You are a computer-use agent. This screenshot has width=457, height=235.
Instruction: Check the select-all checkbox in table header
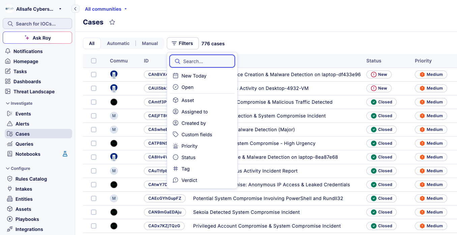pos(93,61)
